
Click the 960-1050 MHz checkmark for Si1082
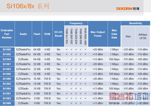click(86, 83)
